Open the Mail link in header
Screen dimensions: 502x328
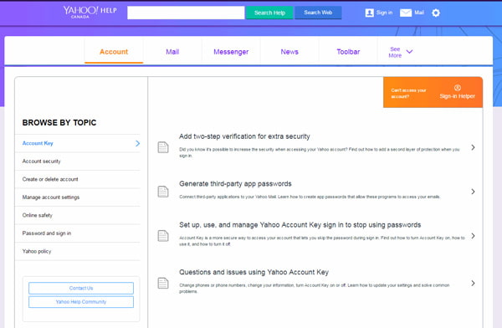coord(419,13)
